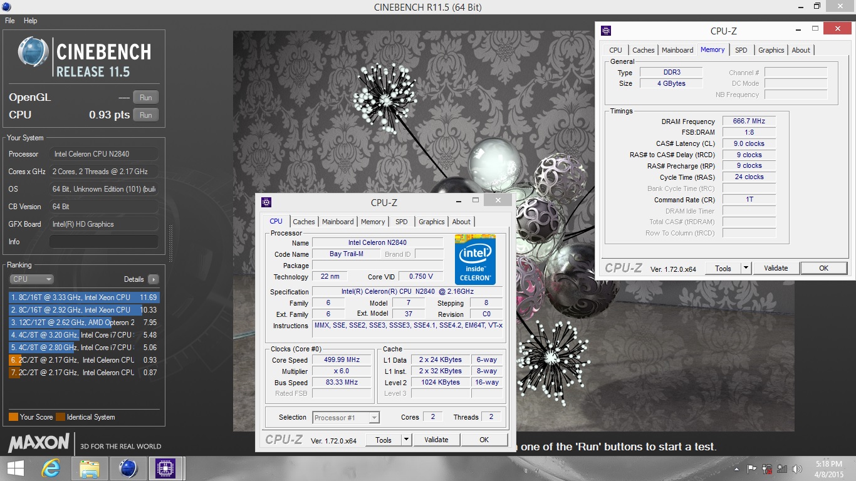The height and width of the screenshot is (481, 856).
Task: Open CPU tab in Memory CPU-Z window
Action: pyautogui.click(x=616, y=50)
